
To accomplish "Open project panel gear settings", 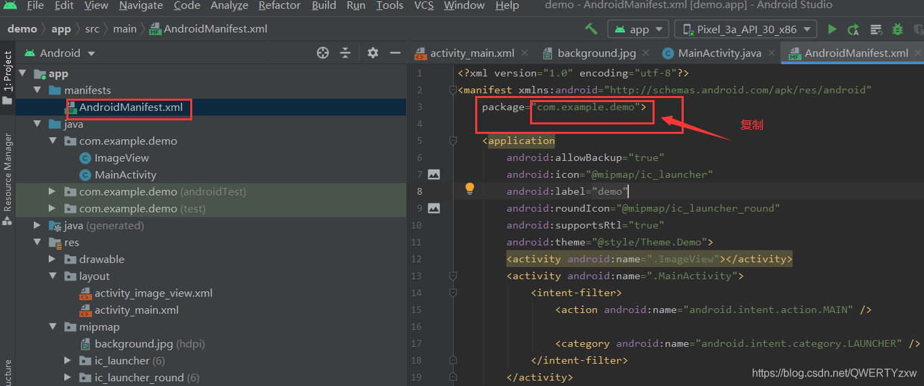I will (372, 53).
